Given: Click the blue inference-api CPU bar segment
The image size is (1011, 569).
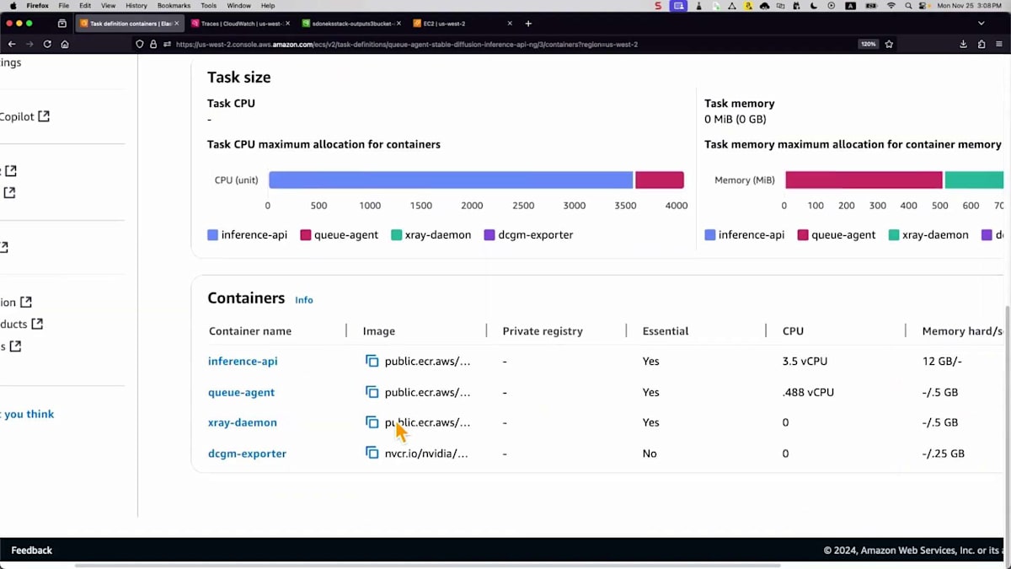Looking at the screenshot, I should coord(451,180).
